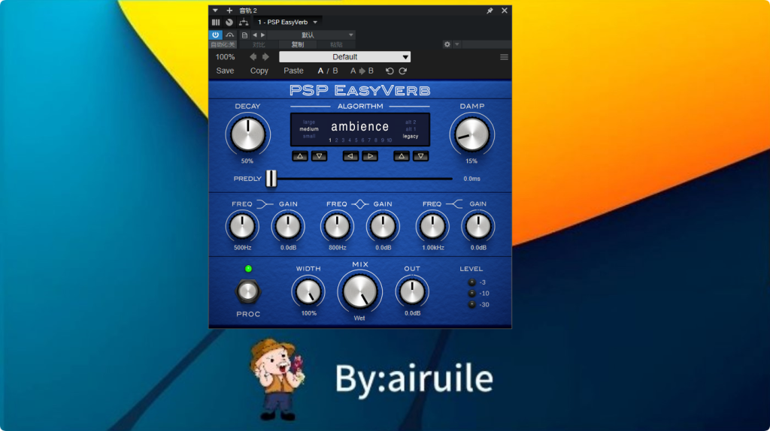Click the ambience algorithm display
The height and width of the screenshot is (431, 770).
click(360, 127)
